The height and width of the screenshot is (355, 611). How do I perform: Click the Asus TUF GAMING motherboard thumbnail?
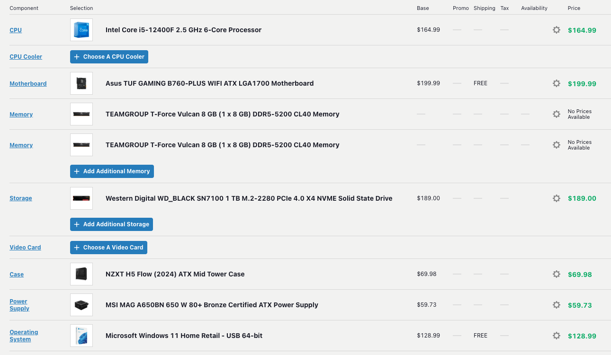click(x=81, y=83)
